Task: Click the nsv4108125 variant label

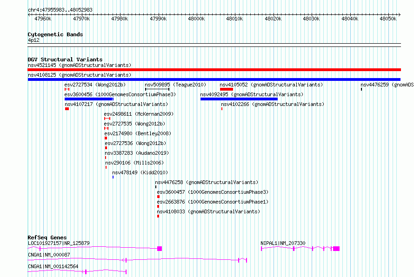Action: 80,75
